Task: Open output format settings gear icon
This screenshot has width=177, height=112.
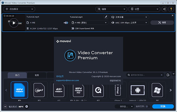Action: (27, 106)
